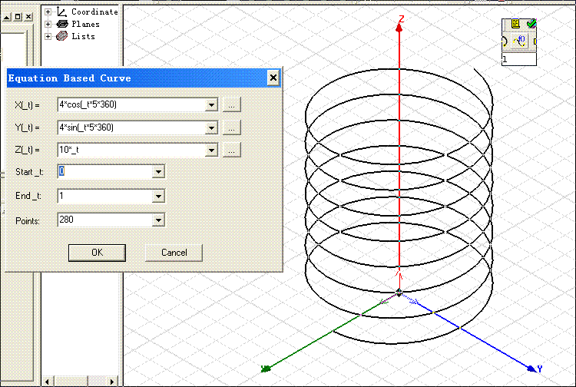Image resolution: width=576 pixels, height=387 pixels.
Task: Click the panel close X button
Action: pyautogui.click(x=28, y=17)
